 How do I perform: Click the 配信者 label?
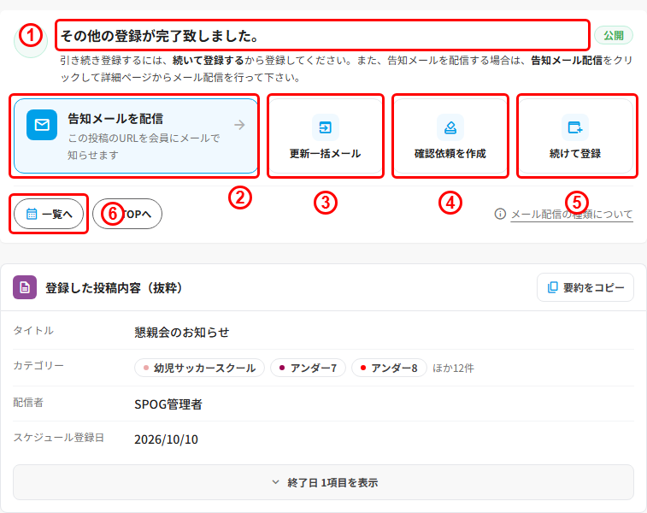point(28,403)
